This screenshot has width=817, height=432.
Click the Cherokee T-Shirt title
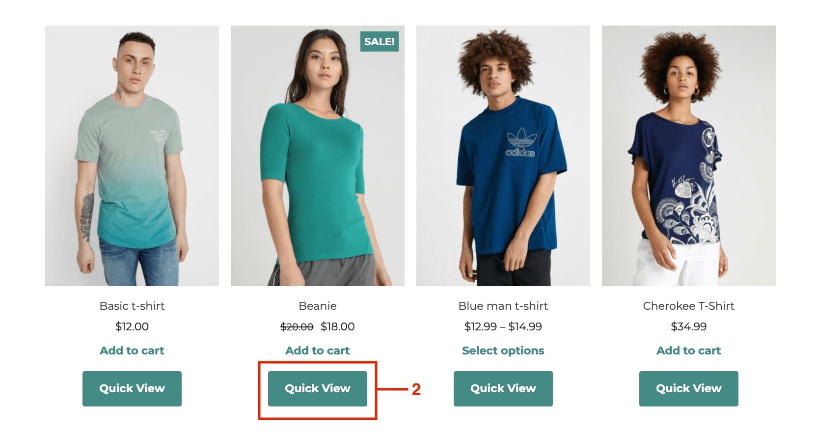point(689,306)
